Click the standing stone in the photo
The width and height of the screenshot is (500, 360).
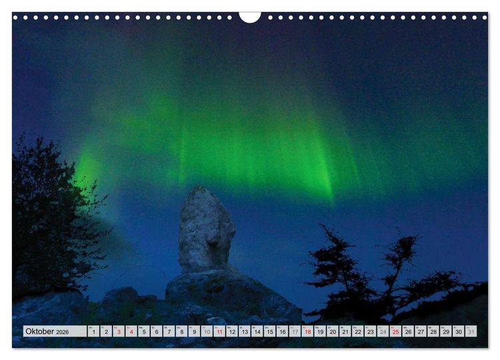[207, 230]
